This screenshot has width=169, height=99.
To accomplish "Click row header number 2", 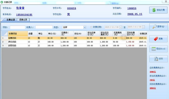I will (x=5, y=42).
